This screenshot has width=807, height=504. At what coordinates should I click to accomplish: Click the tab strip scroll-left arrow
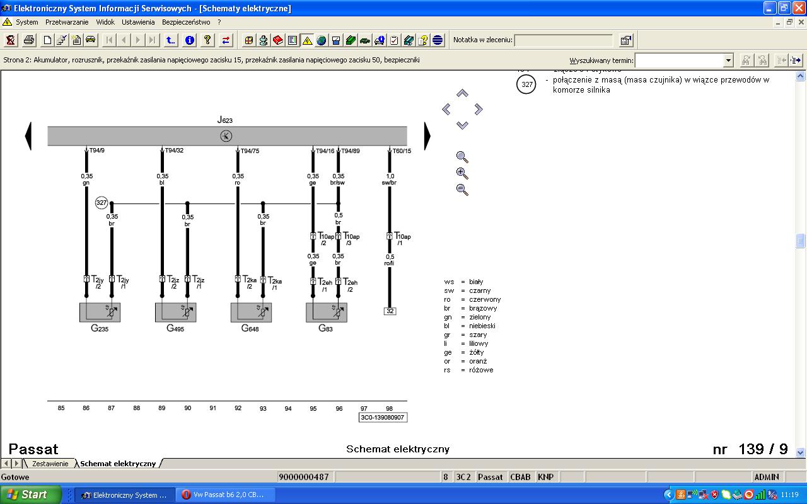tap(6, 464)
